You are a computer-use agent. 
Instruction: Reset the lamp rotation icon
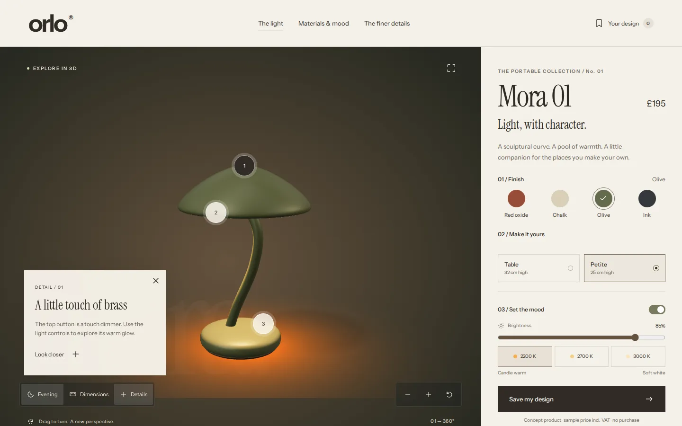click(x=449, y=394)
